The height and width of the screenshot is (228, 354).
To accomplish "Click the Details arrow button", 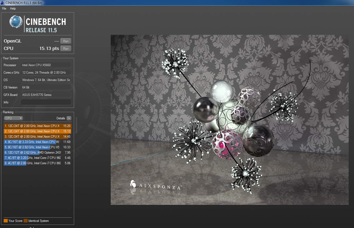I will (69, 118).
